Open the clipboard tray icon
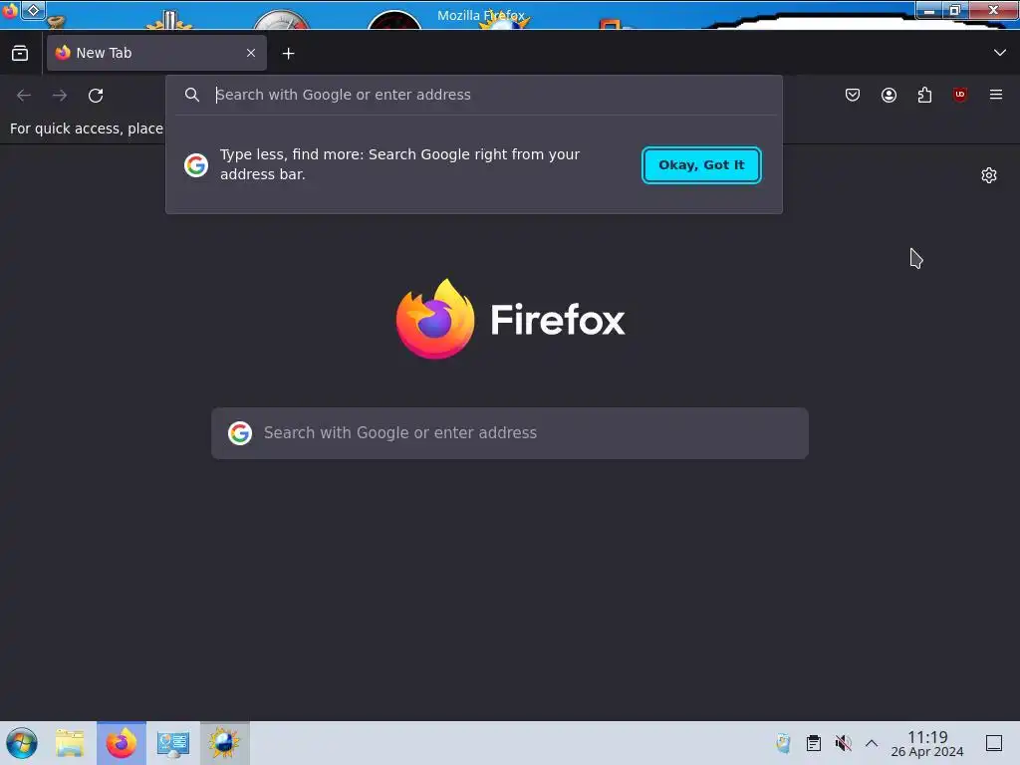 click(x=813, y=743)
